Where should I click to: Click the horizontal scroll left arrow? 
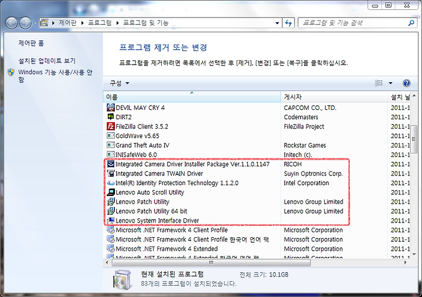tap(107, 262)
